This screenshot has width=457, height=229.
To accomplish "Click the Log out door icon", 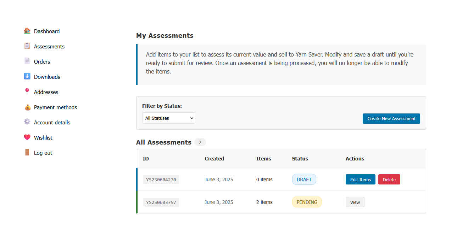I will tap(27, 152).
